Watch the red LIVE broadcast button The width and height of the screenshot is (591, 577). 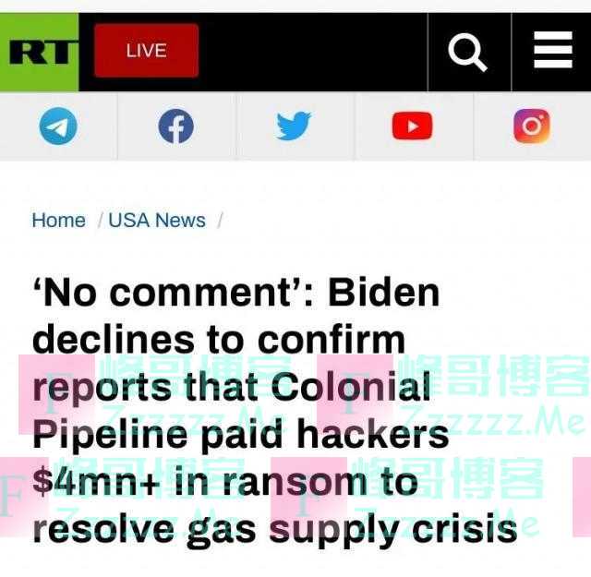(146, 51)
